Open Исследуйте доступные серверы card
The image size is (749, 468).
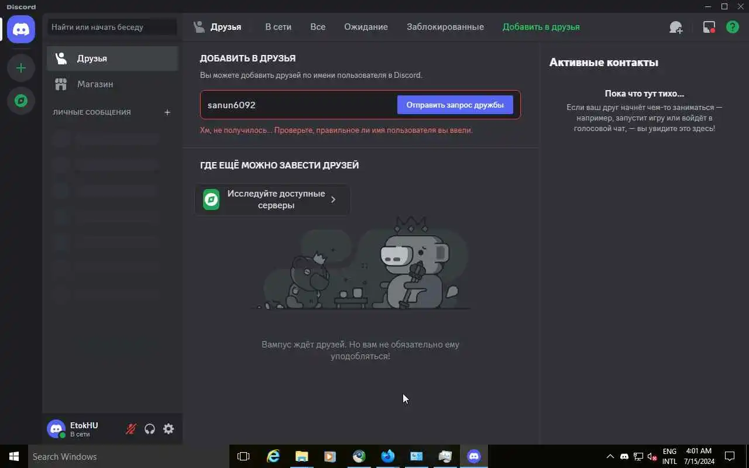tap(272, 199)
